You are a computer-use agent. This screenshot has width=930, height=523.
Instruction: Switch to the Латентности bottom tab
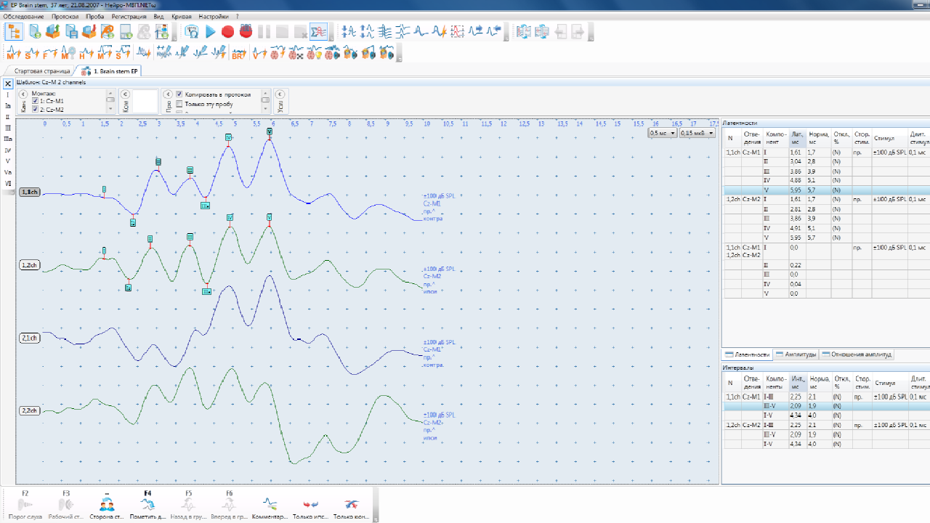click(747, 354)
